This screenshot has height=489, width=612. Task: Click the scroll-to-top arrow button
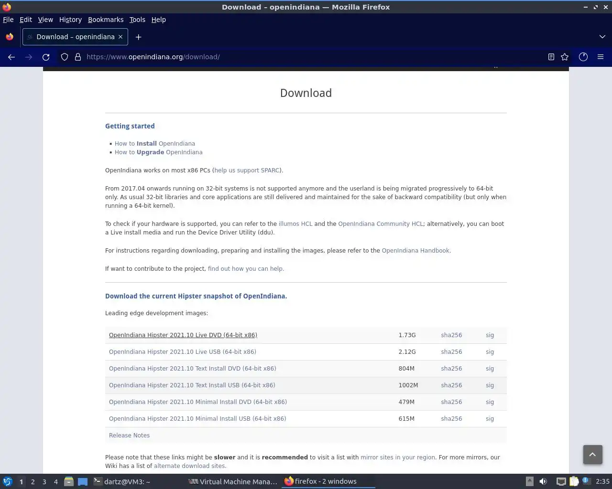[592, 454]
